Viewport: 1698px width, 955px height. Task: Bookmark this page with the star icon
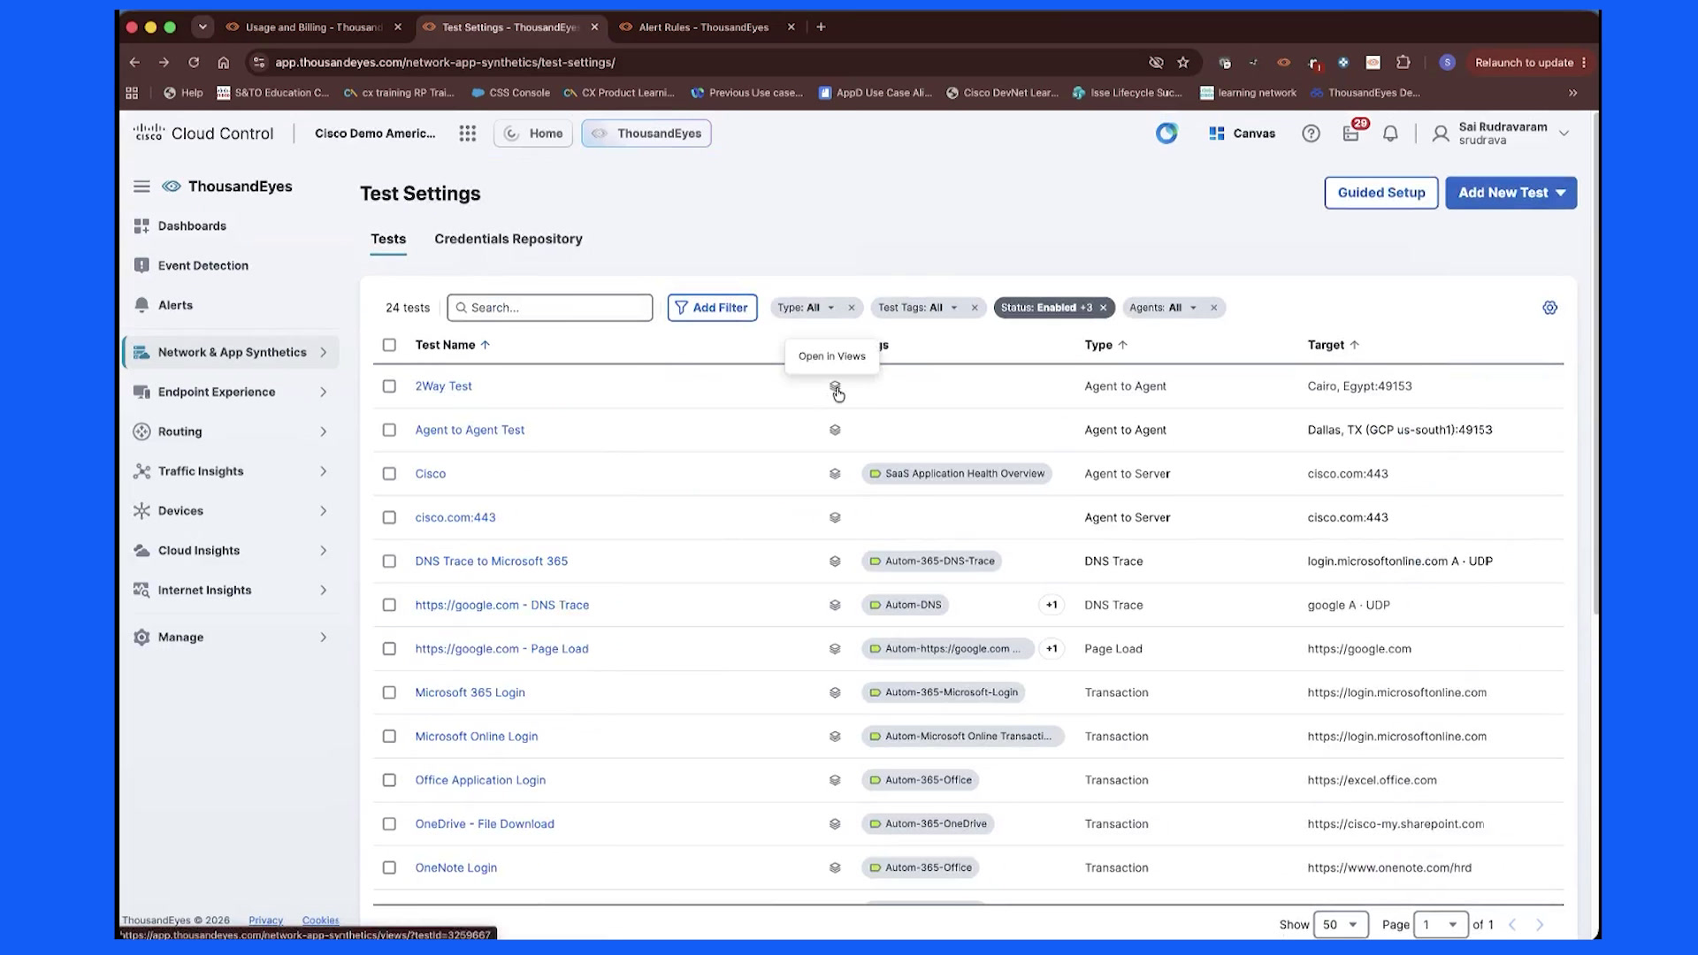[1183, 63]
